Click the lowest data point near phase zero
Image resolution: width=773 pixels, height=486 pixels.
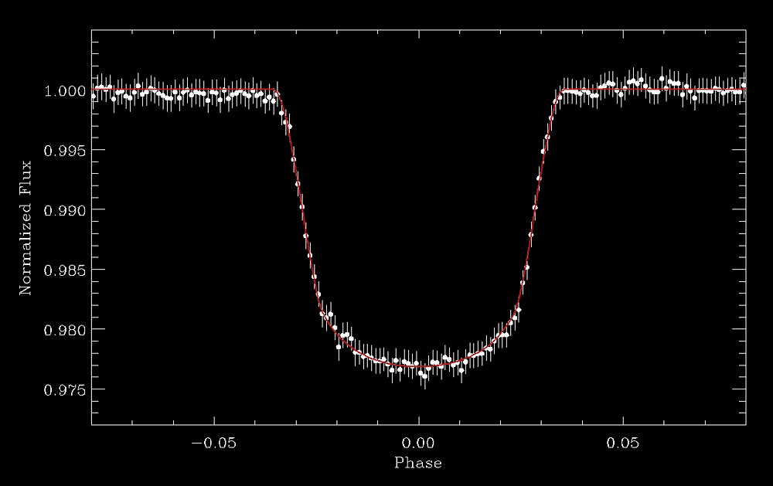pos(424,376)
